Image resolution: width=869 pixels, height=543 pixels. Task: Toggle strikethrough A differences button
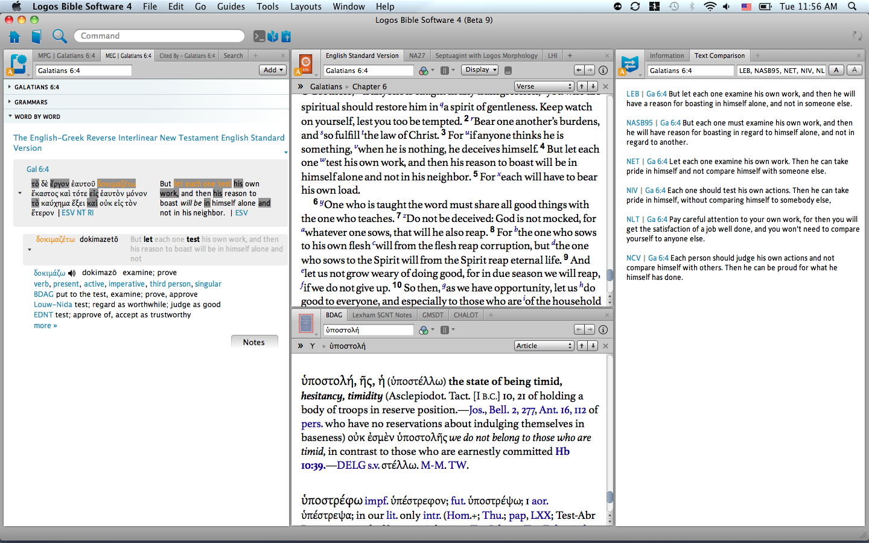tap(855, 70)
